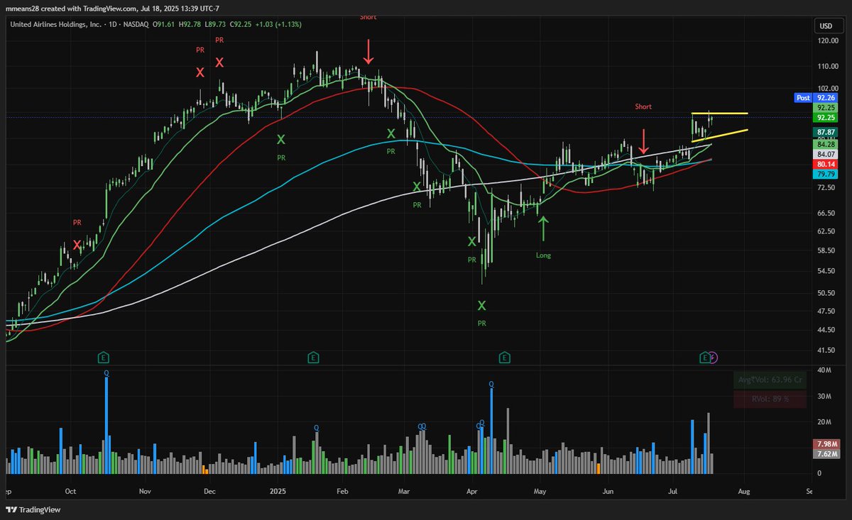The height and width of the screenshot is (520, 852).
Task: Click the red 80.14 price label
Action: pos(824,164)
